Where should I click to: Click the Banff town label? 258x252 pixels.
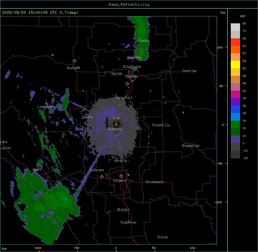(x=37, y=170)
